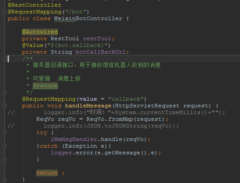Collapse the try block fold marker
This screenshot has width=240, height=183.
(4, 132)
